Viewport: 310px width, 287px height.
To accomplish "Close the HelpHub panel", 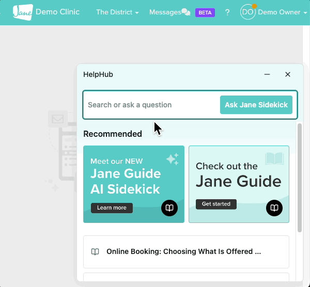I will point(288,74).
